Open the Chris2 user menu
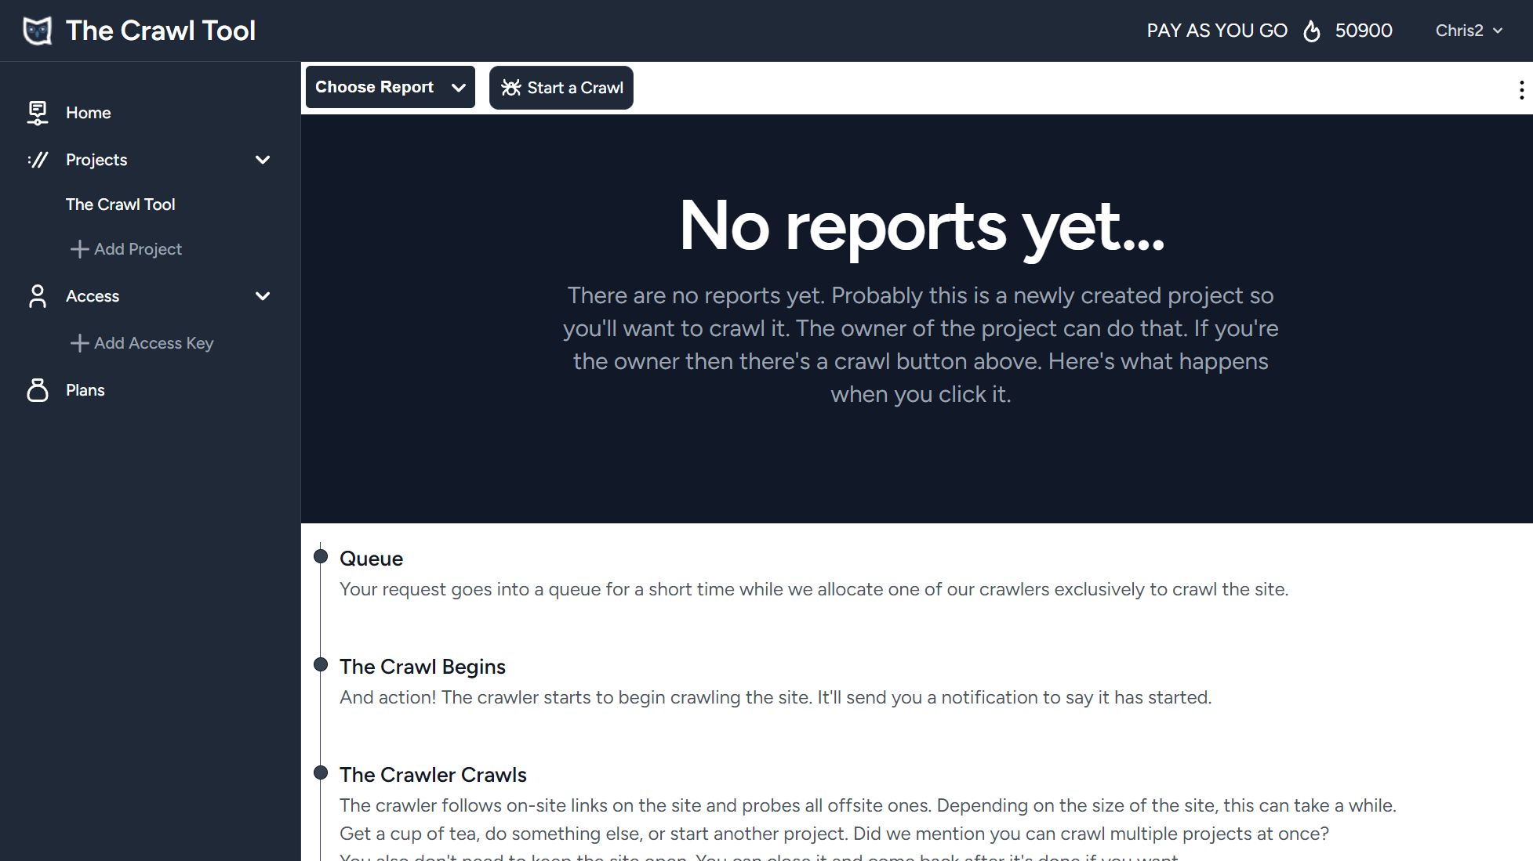 pyautogui.click(x=1468, y=31)
